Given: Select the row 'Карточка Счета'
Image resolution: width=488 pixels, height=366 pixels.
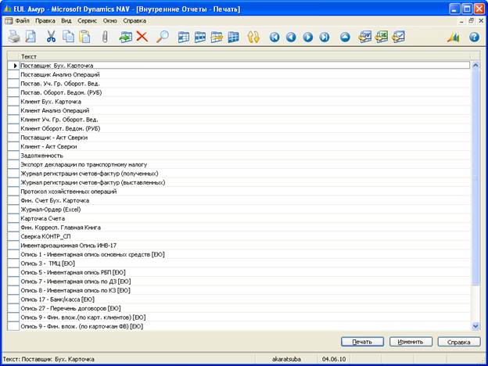Looking at the screenshot, I should 45,218.
